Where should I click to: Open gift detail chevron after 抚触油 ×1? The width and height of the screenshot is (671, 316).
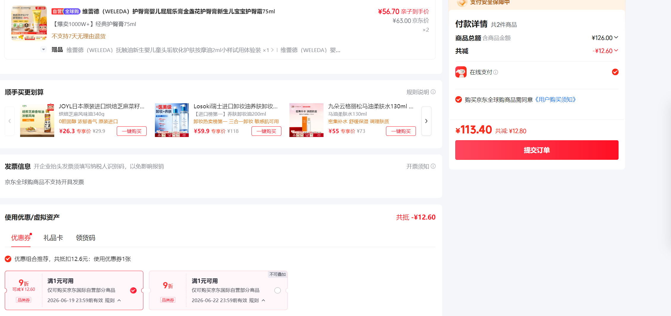pos(272,50)
